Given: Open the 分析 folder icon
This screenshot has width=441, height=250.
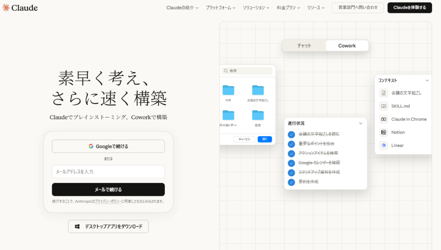Looking at the screenshot, I should click(228, 90).
